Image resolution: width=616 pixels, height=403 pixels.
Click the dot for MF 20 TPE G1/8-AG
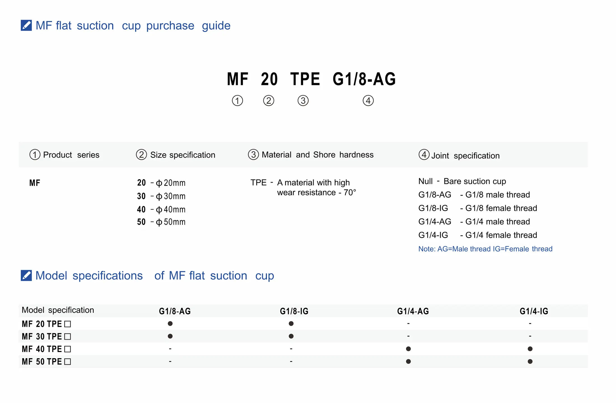tap(170, 324)
